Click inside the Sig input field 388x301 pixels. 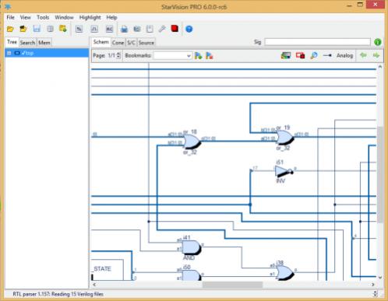point(317,42)
